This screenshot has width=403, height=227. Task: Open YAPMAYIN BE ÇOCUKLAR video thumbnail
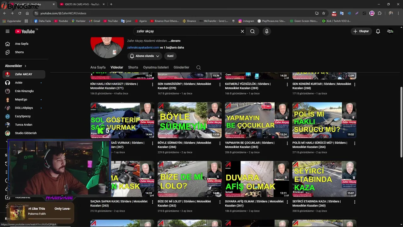tap(257, 120)
